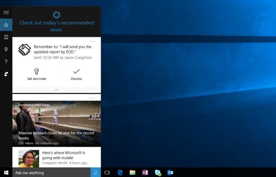The height and width of the screenshot is (177, 276).
Task: Click the Cortana circle logo
Action: [57, 15]
